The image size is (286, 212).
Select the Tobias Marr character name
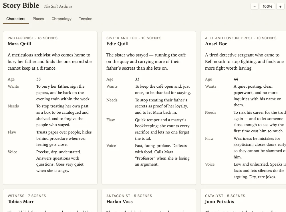(x=21, y=202)
